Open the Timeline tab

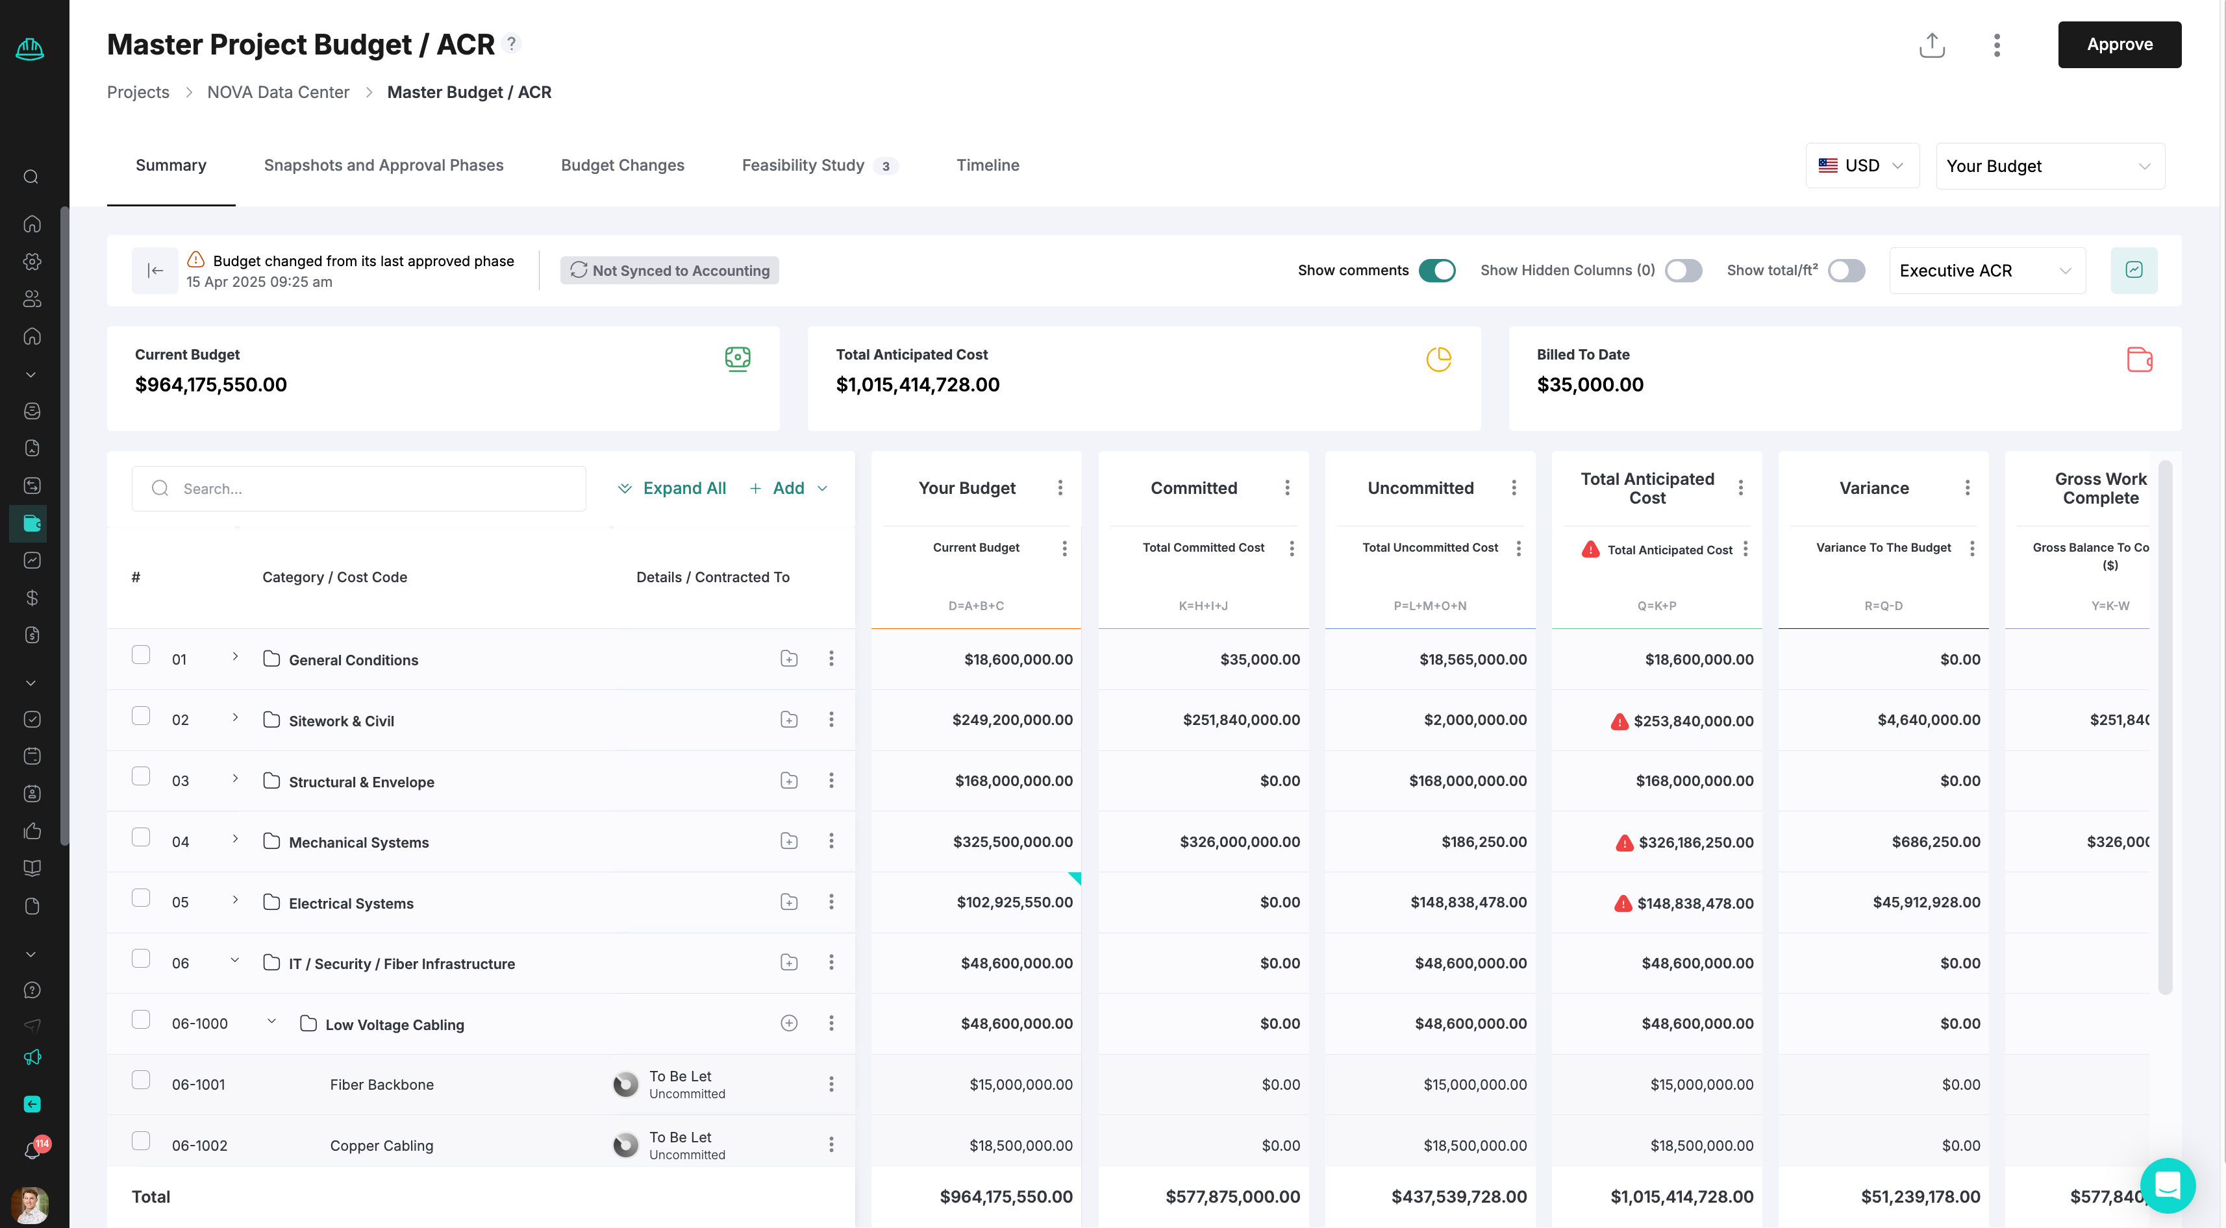[988, 165]
